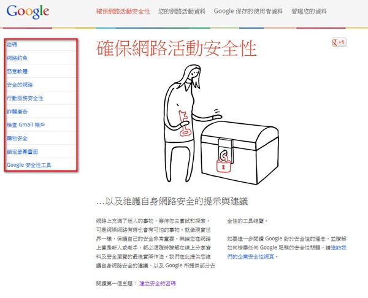Switch to Google 保存的使用者資料 tab
368x298 pixels.
(x=248, y=11)
